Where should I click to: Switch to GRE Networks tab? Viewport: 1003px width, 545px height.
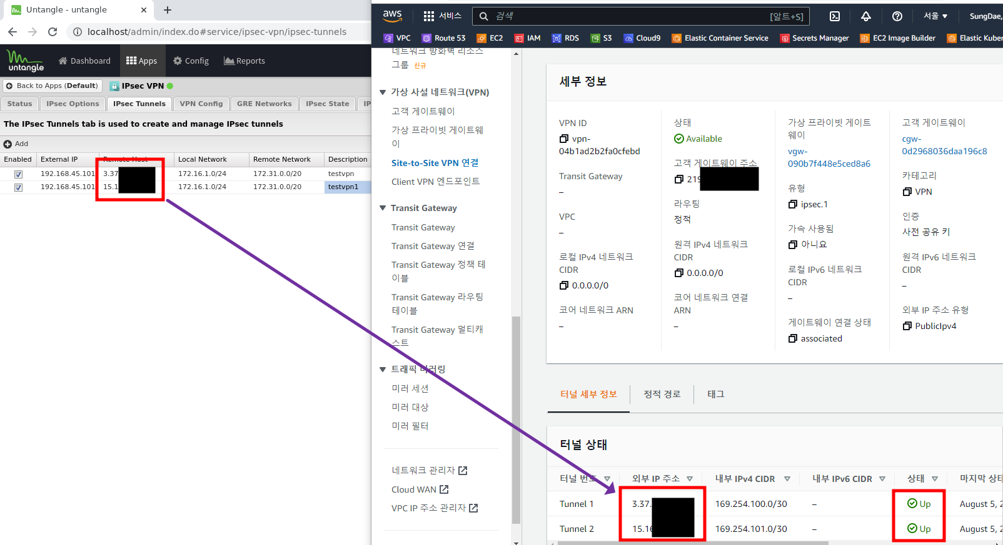(264, 104)
